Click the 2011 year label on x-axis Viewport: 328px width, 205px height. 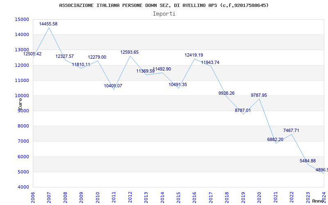click(114, 198)
